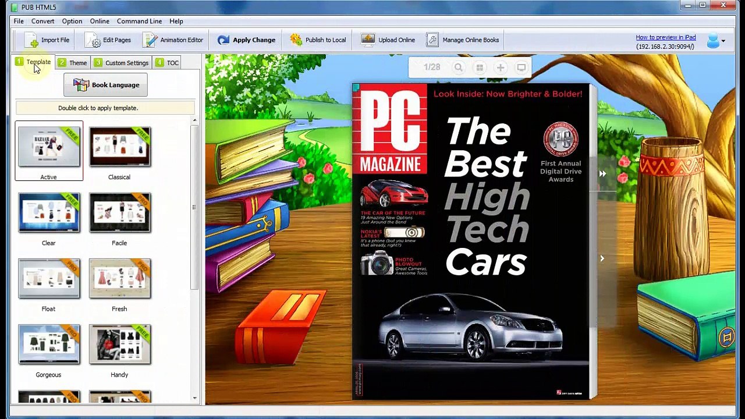The image size is (745, 419).
Task: Click the user account icon
Action: [712, 41]
